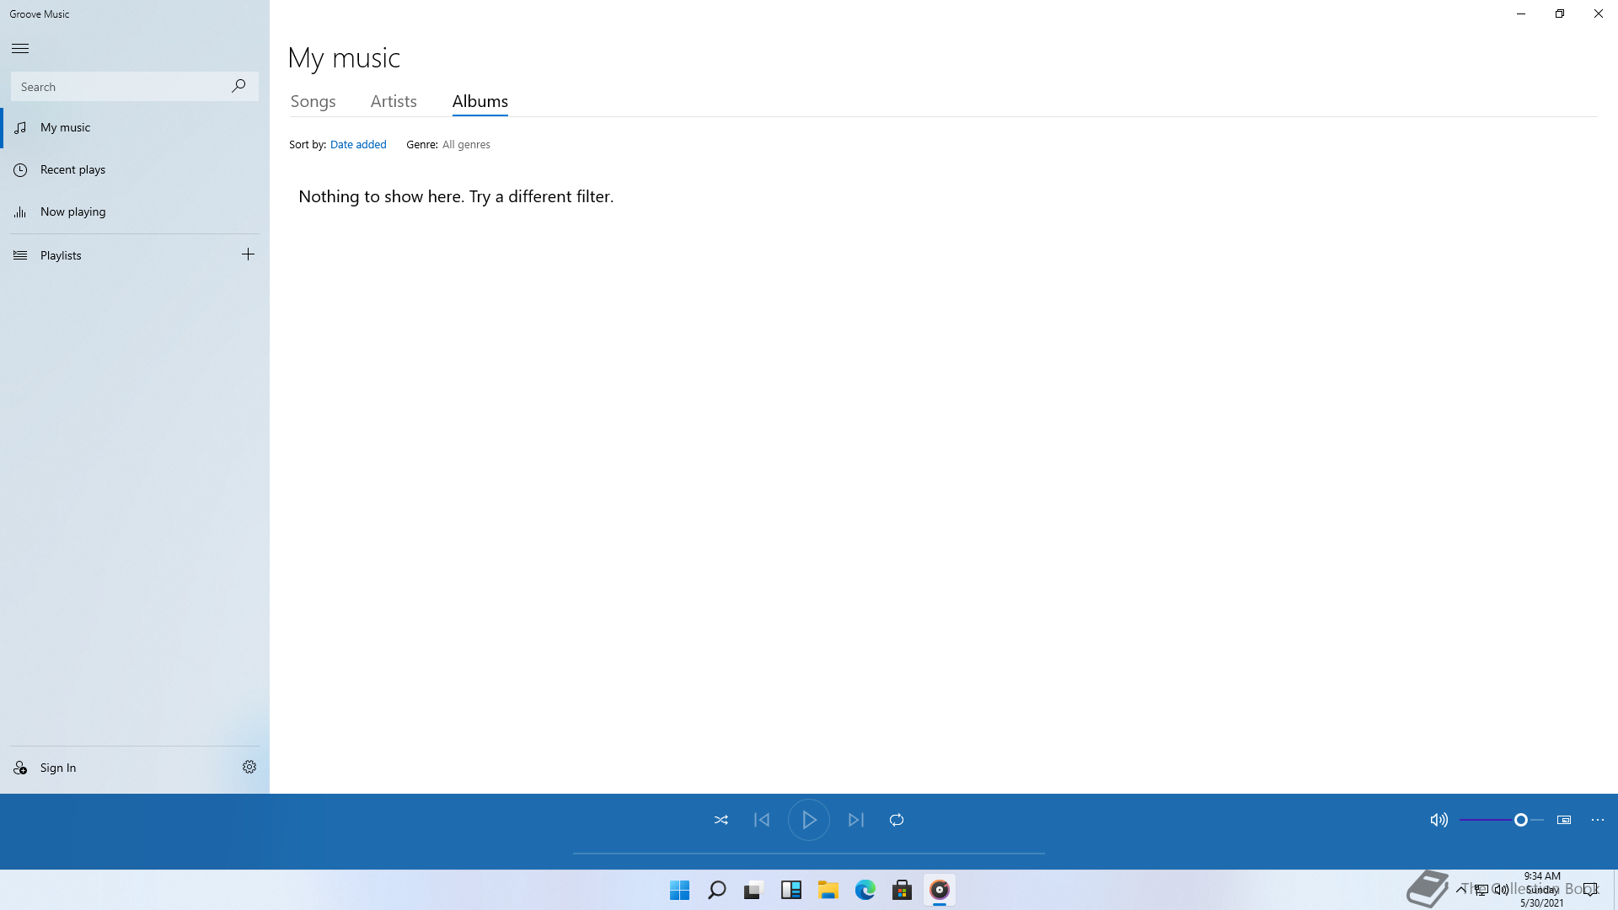Viewport: 1618px width, 910px height.
Task: Click the search magnifier icon
Action: 238,86
